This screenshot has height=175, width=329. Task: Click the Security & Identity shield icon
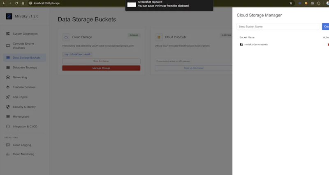(8, 107)
